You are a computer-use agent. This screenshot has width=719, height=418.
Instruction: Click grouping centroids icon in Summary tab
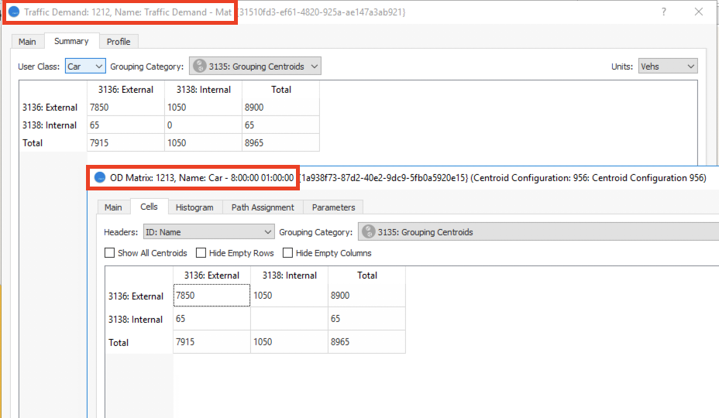point(200,67)
